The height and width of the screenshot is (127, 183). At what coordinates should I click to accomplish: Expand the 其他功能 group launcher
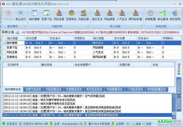180,26
